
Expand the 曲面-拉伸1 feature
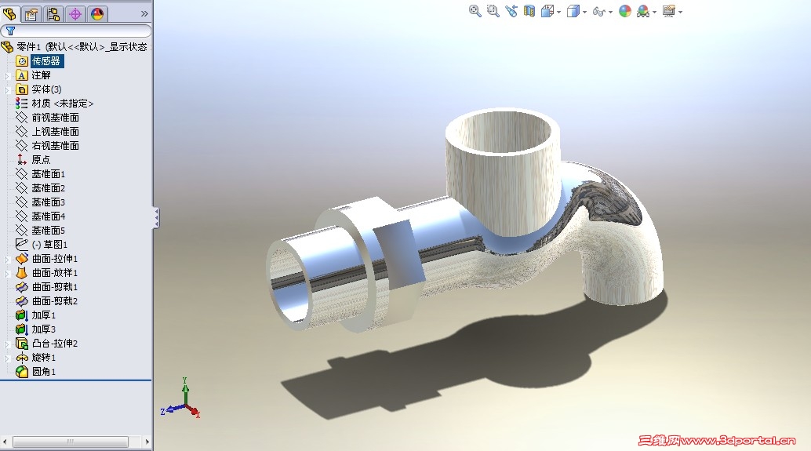(x=7, y=259)
